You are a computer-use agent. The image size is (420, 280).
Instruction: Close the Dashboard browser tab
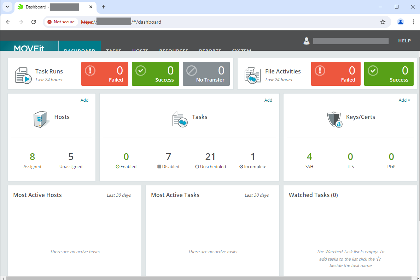click(91, 7)
